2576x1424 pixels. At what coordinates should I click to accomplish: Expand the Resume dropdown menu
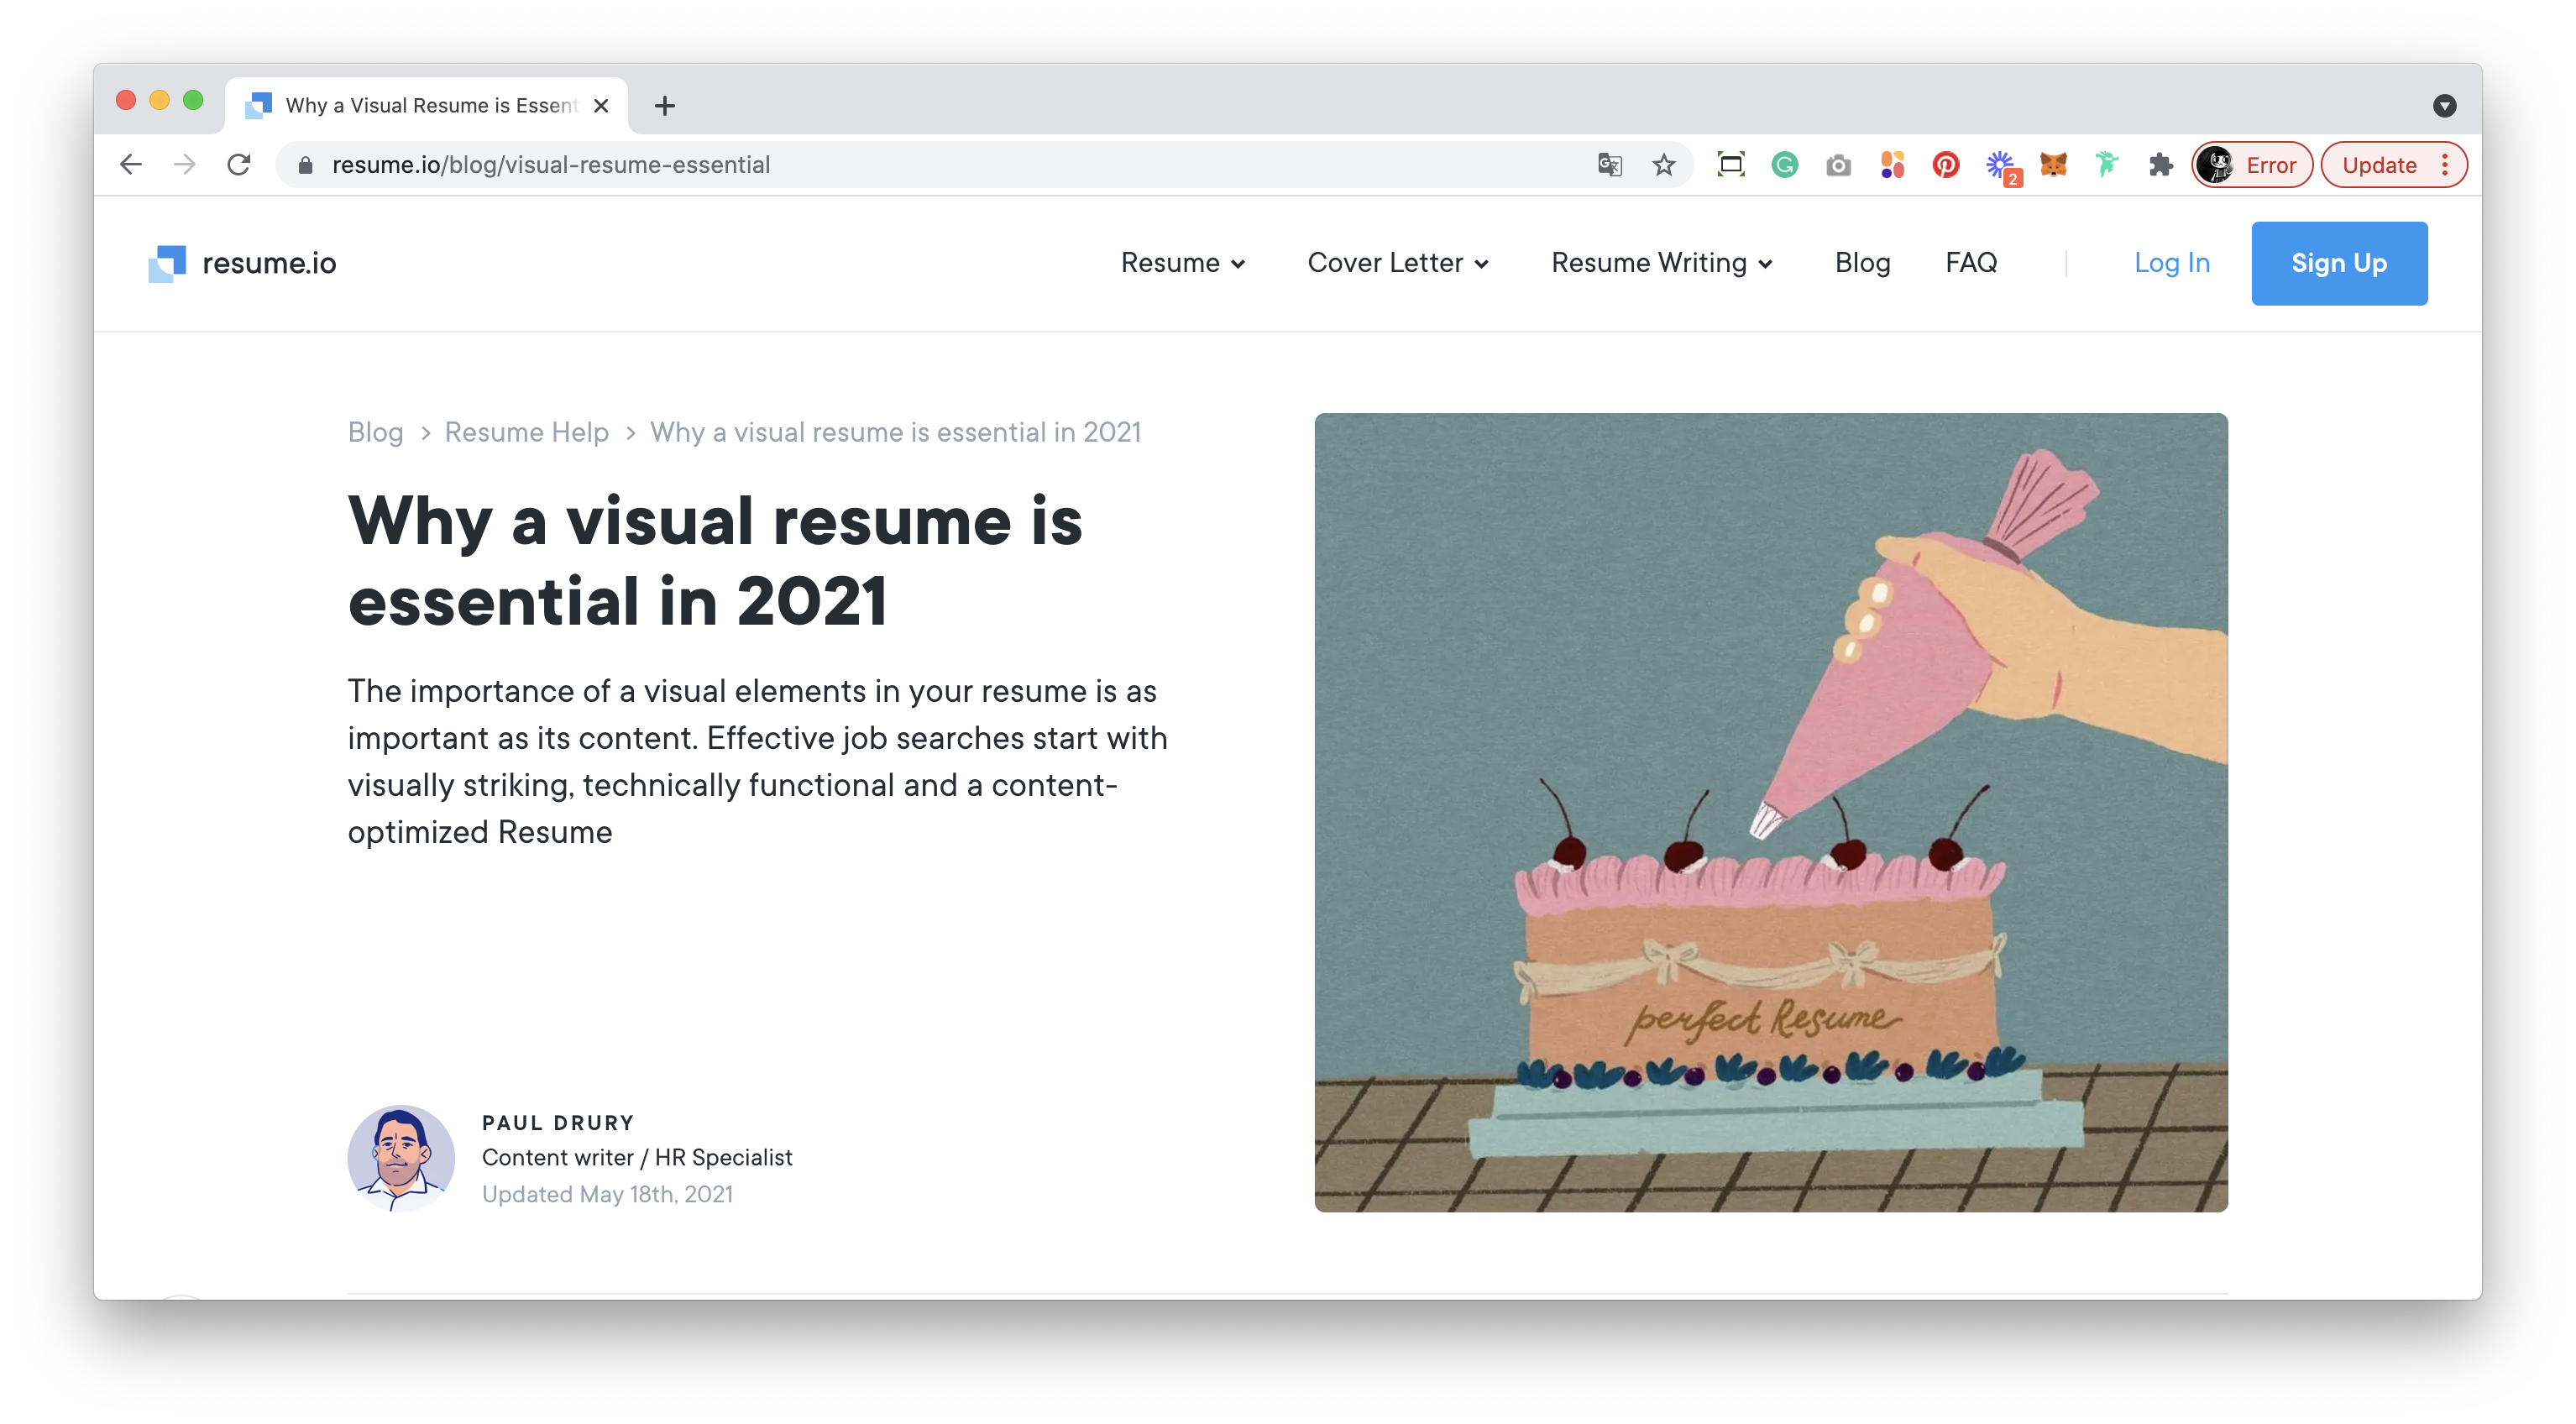(x=1182, y=263)
